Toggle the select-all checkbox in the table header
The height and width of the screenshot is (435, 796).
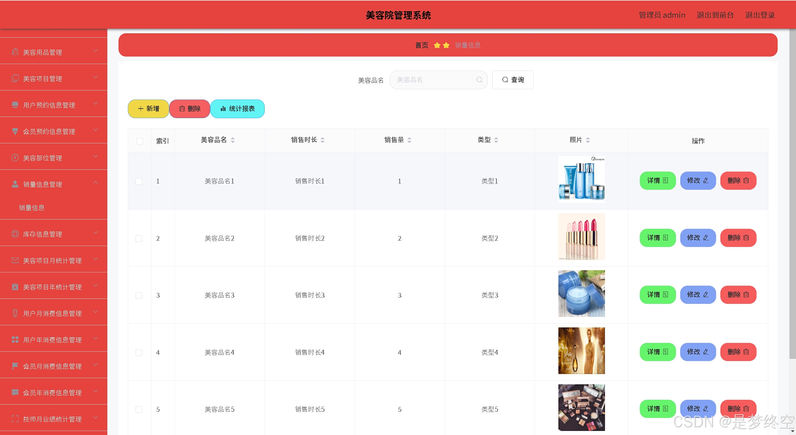click(x=140, y=141)
